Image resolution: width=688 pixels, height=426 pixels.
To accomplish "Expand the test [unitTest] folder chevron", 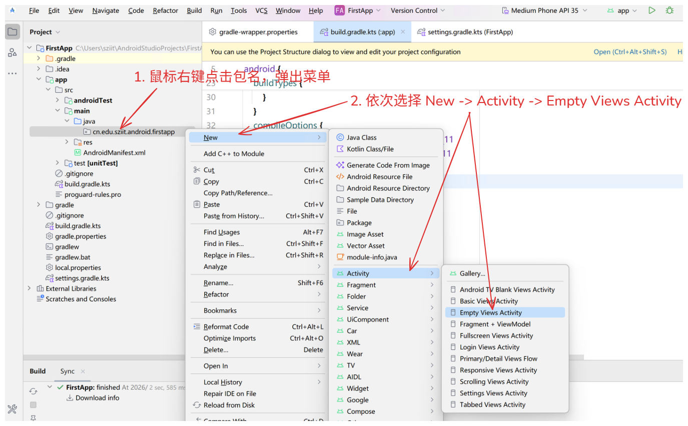I will (x=58, y=163).
